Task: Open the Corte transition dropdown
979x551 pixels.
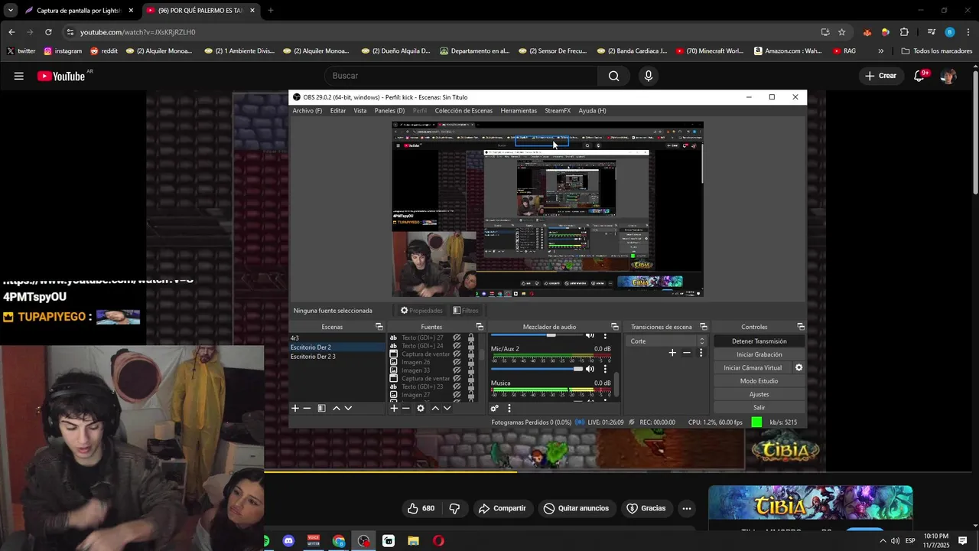Action: coord(665,341)
